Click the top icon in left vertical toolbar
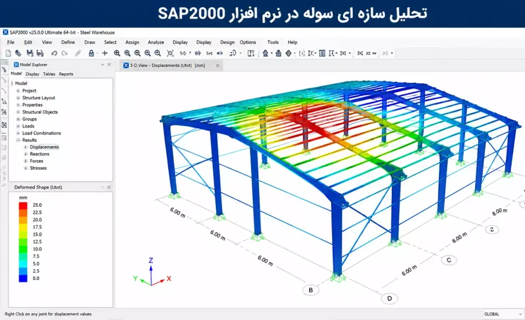 4,70
